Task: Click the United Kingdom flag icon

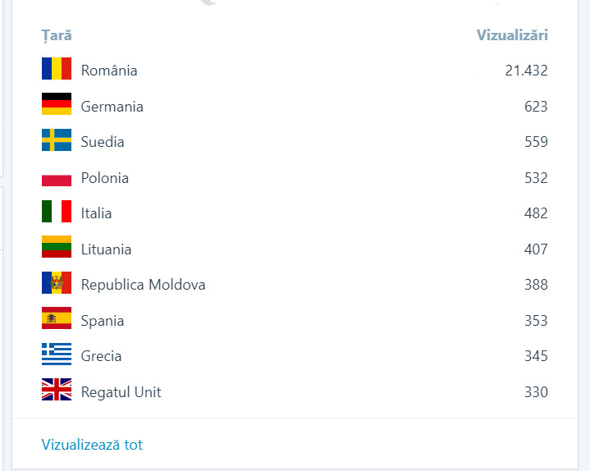Action: click(57, 391)
